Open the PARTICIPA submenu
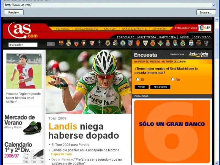Screen dimensions: 220x165 (x=167, y=37)
